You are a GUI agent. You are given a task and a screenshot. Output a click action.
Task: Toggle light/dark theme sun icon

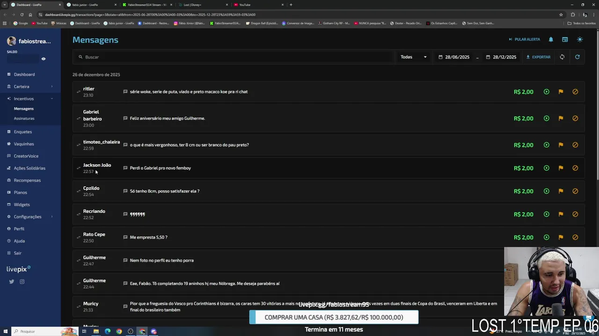tap(580, 40)
